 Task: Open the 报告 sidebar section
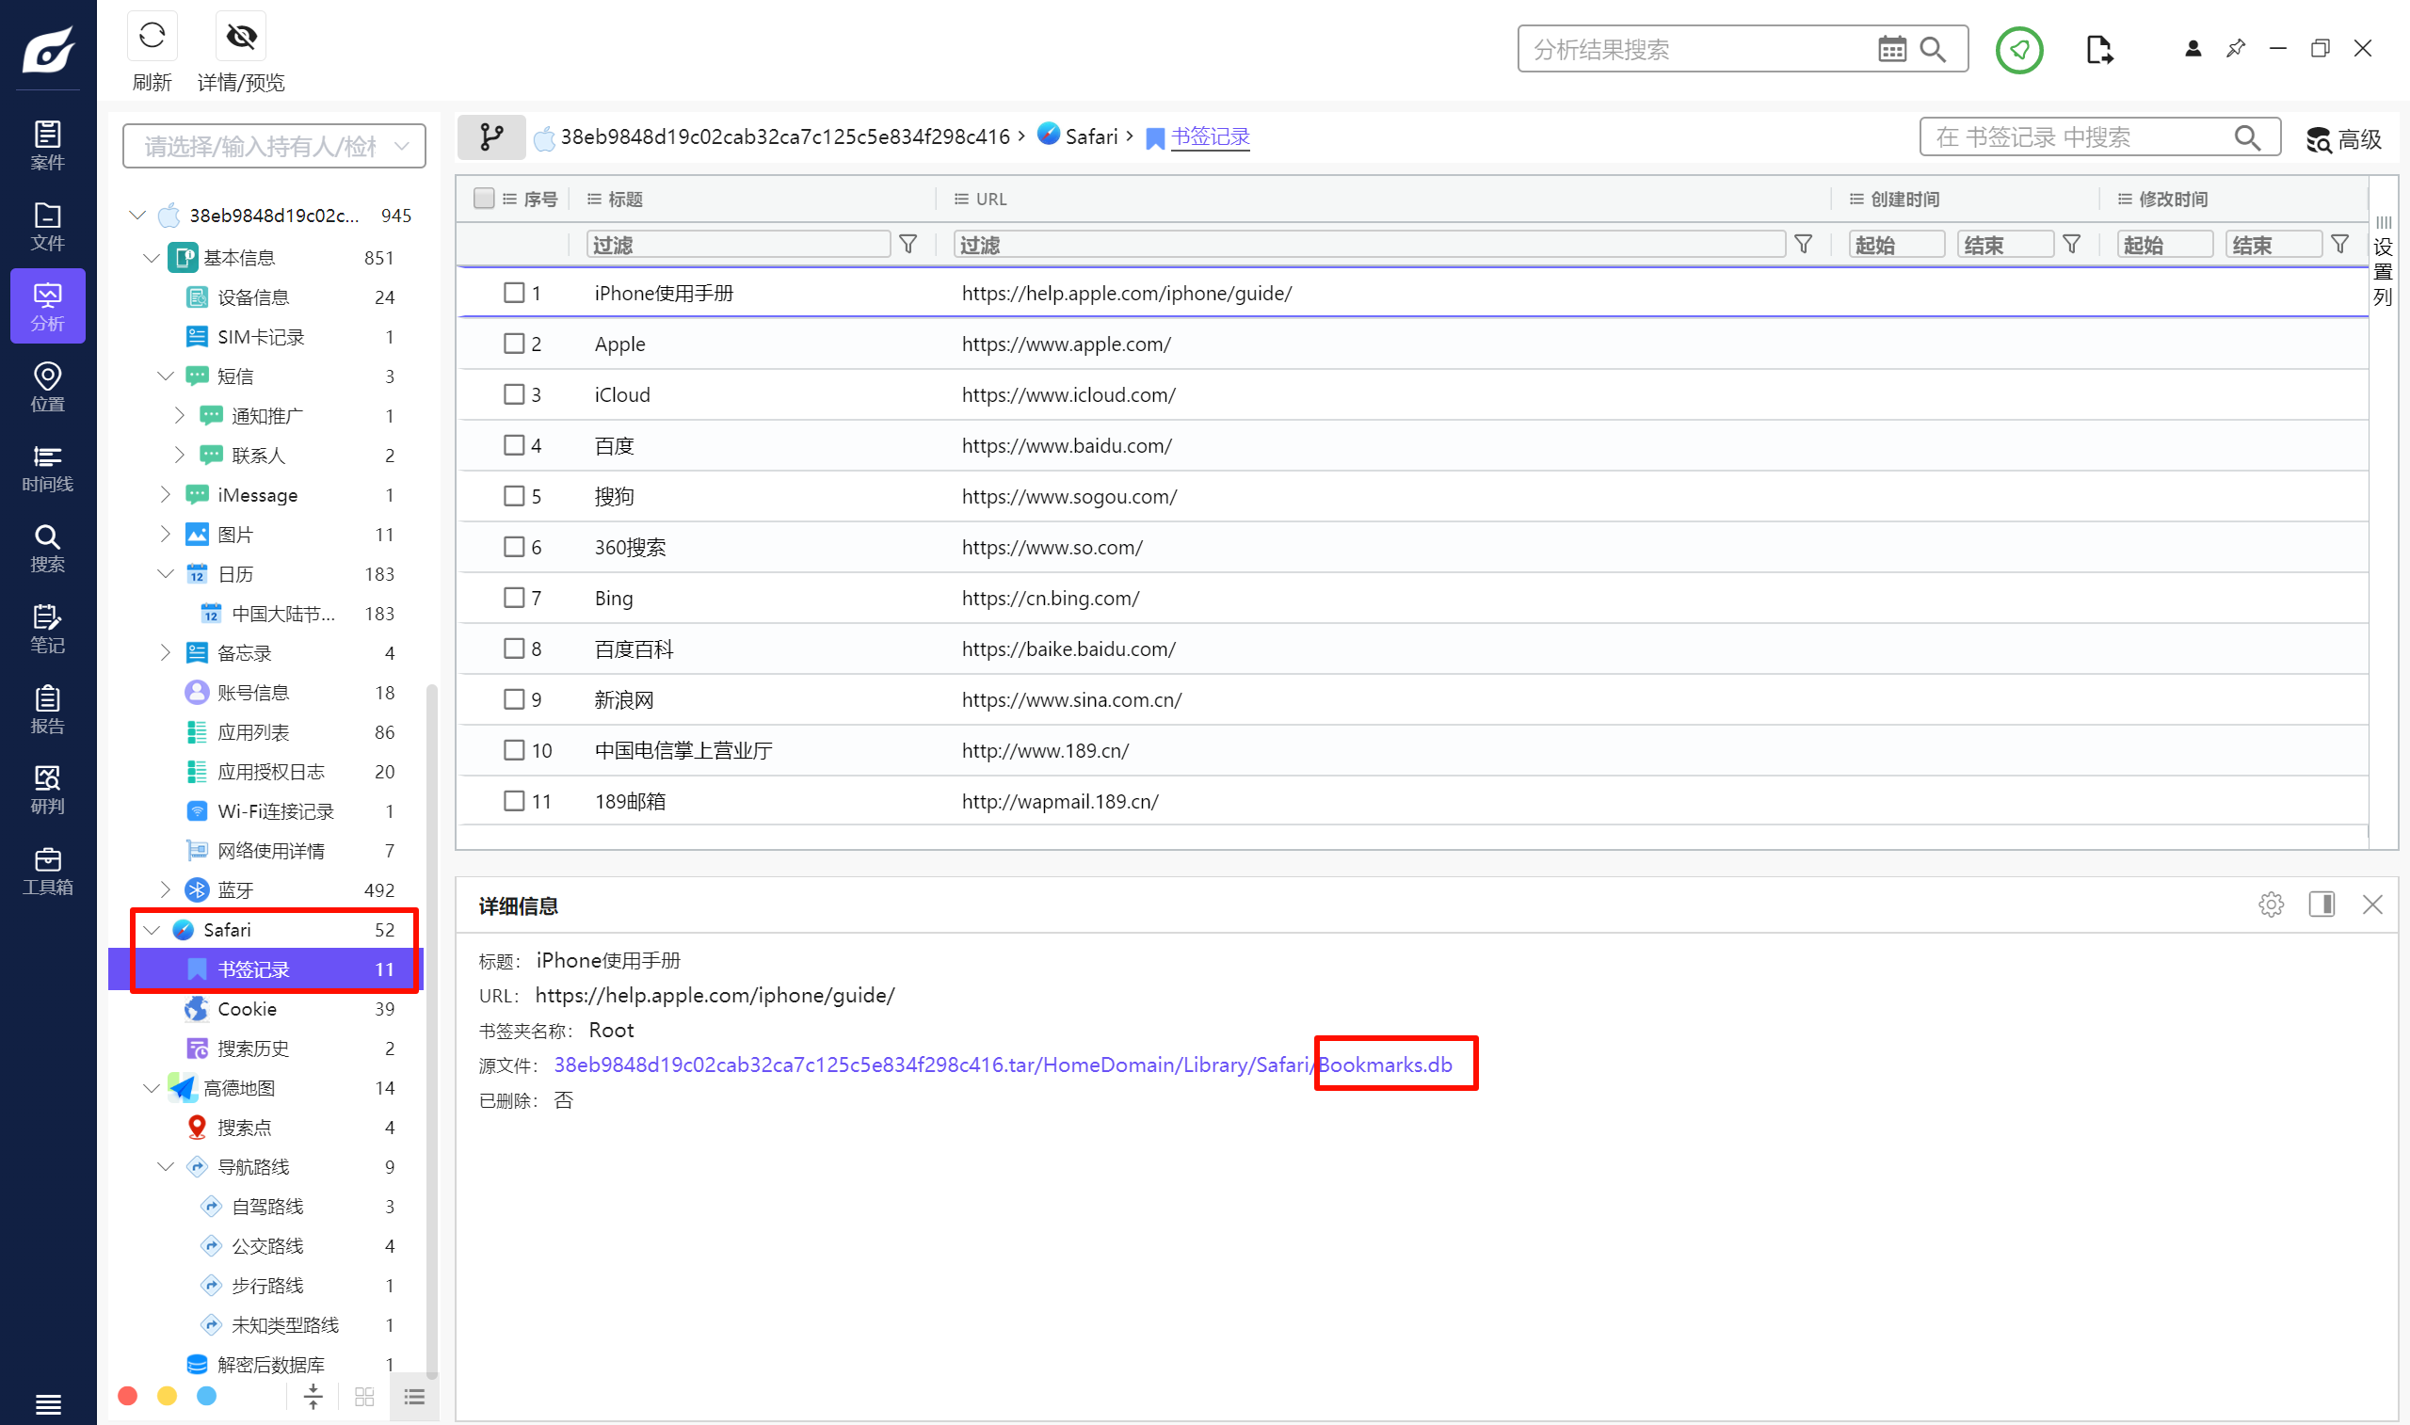[x=47, y=710]
